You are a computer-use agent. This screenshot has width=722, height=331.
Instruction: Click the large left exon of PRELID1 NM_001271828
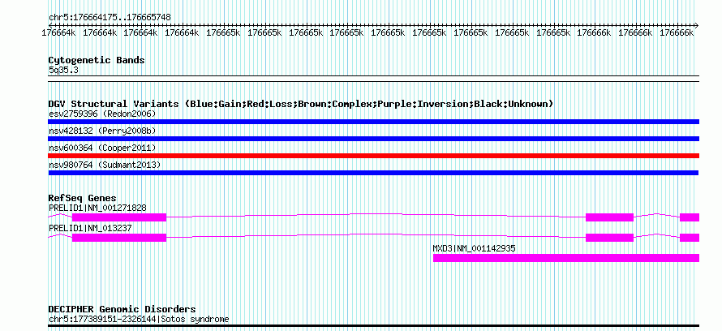pyautogui.click(x=119, y=217)
